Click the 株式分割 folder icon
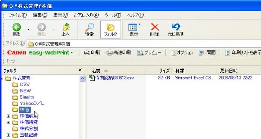The height and width of the screenshot is (139, 261). 15,129
